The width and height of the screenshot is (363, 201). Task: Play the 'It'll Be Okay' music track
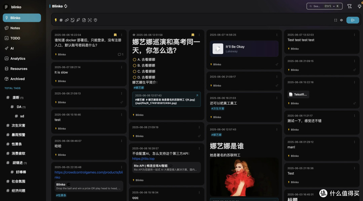[218, 49]
